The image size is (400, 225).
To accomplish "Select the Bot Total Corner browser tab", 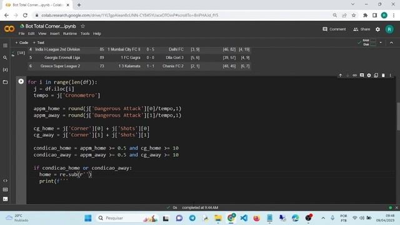I will (37, 5).
